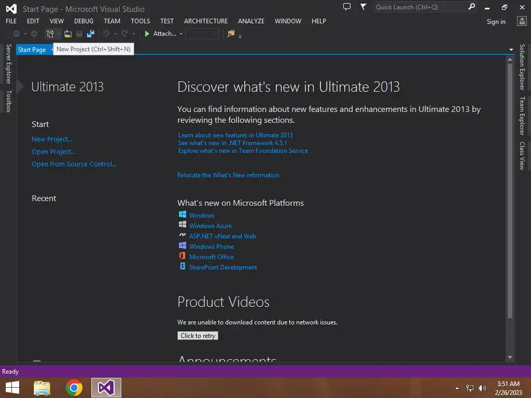Click the network icon in the system tray
The height and width of the screenshot is (398, 531).
(x=470, y=388)
